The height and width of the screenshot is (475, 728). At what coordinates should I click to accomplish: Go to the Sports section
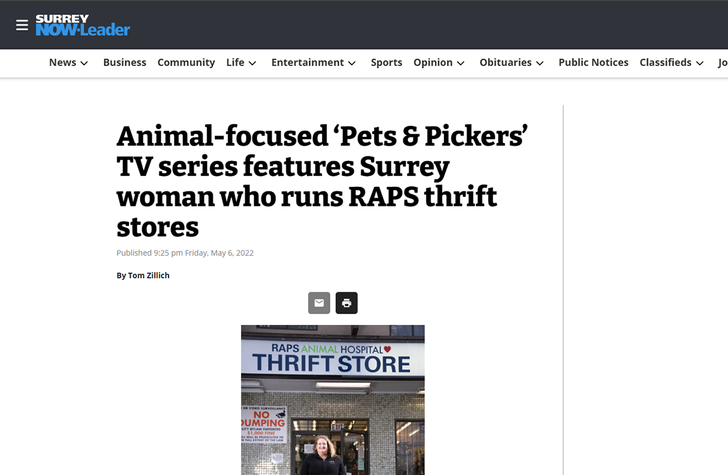point(386,63)
